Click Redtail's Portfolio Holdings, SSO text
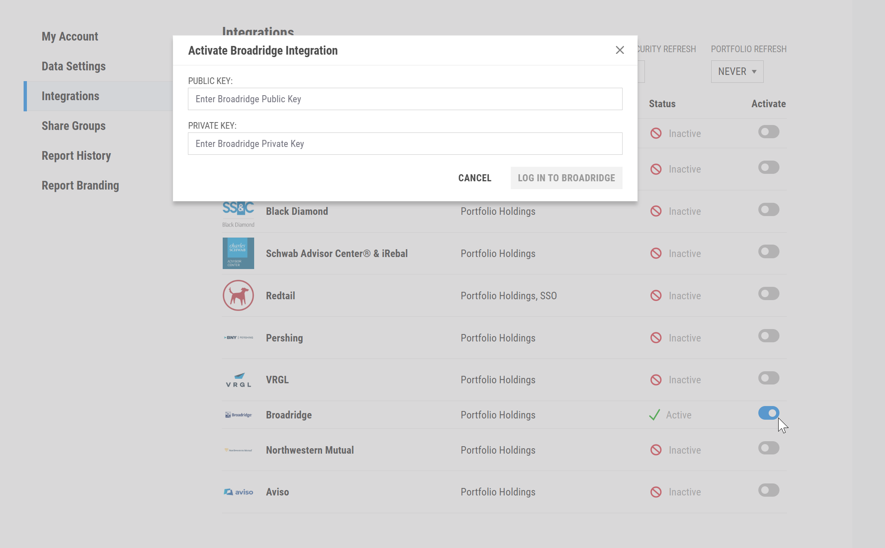This screenshot has height=548, width=885. [x=509, y=296]
